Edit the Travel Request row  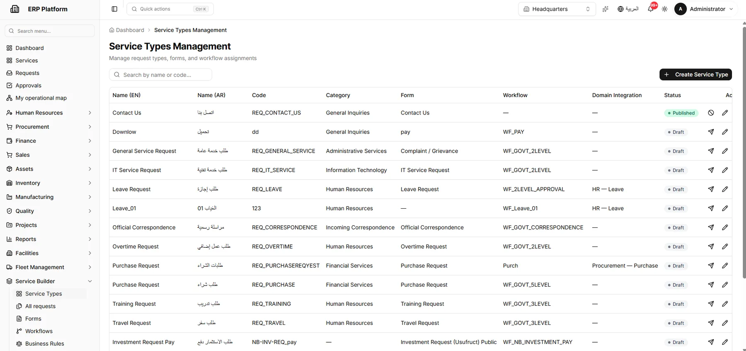click(725, 323)
